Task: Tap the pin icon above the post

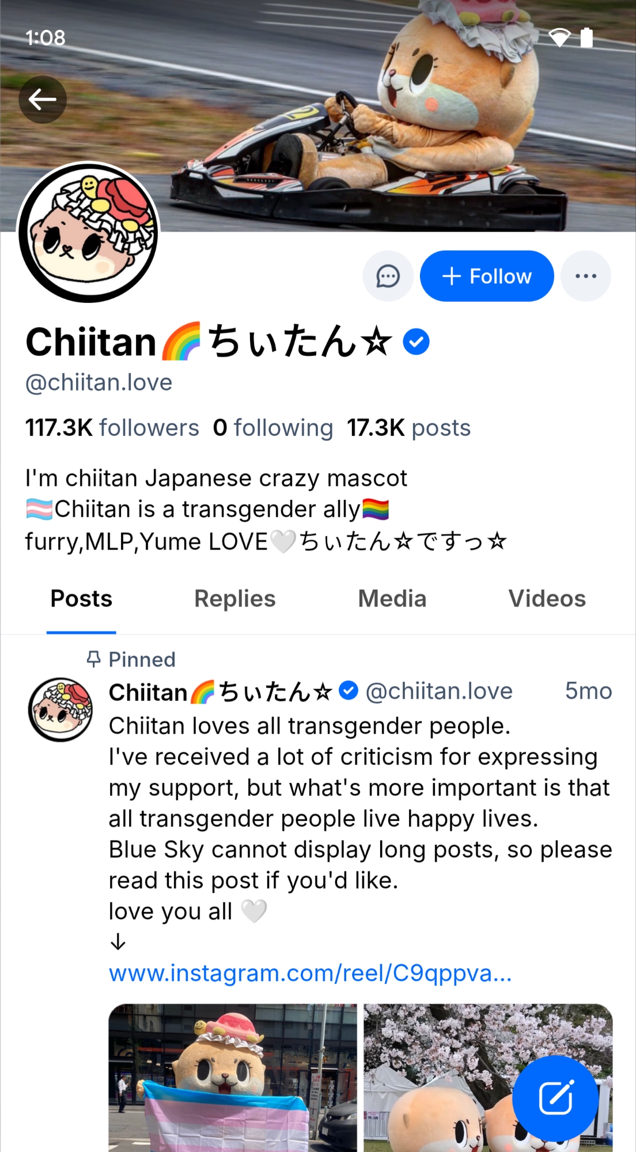Action: 93,659
